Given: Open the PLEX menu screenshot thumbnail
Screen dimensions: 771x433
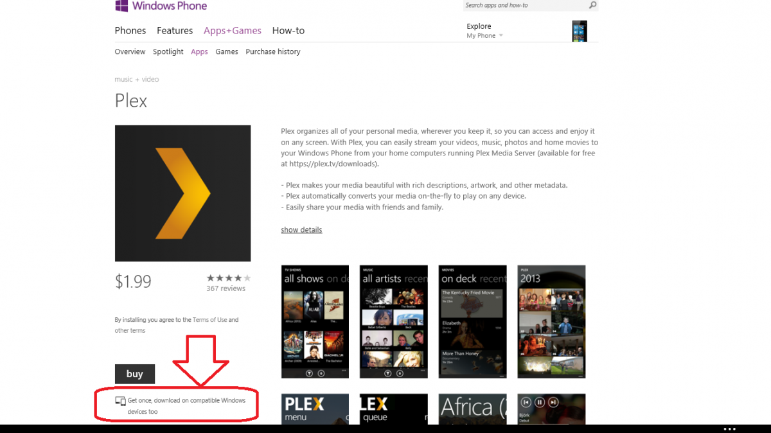Looking at the screenshot, I should [315, 409].
